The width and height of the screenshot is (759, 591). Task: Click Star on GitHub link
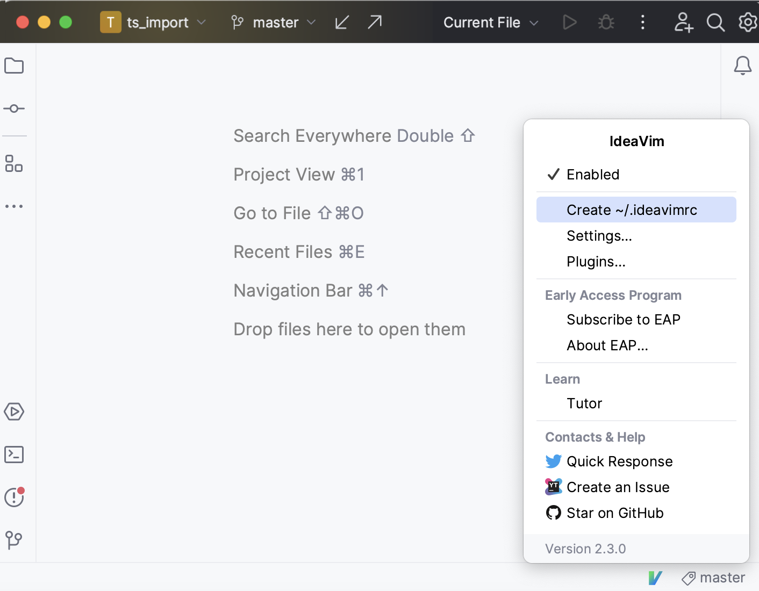615,513
